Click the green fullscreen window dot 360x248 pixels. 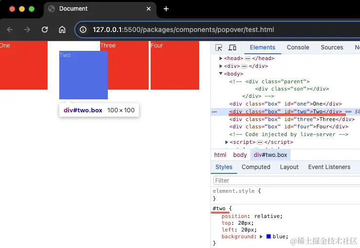pyautogui.click(x=32, y=9)
